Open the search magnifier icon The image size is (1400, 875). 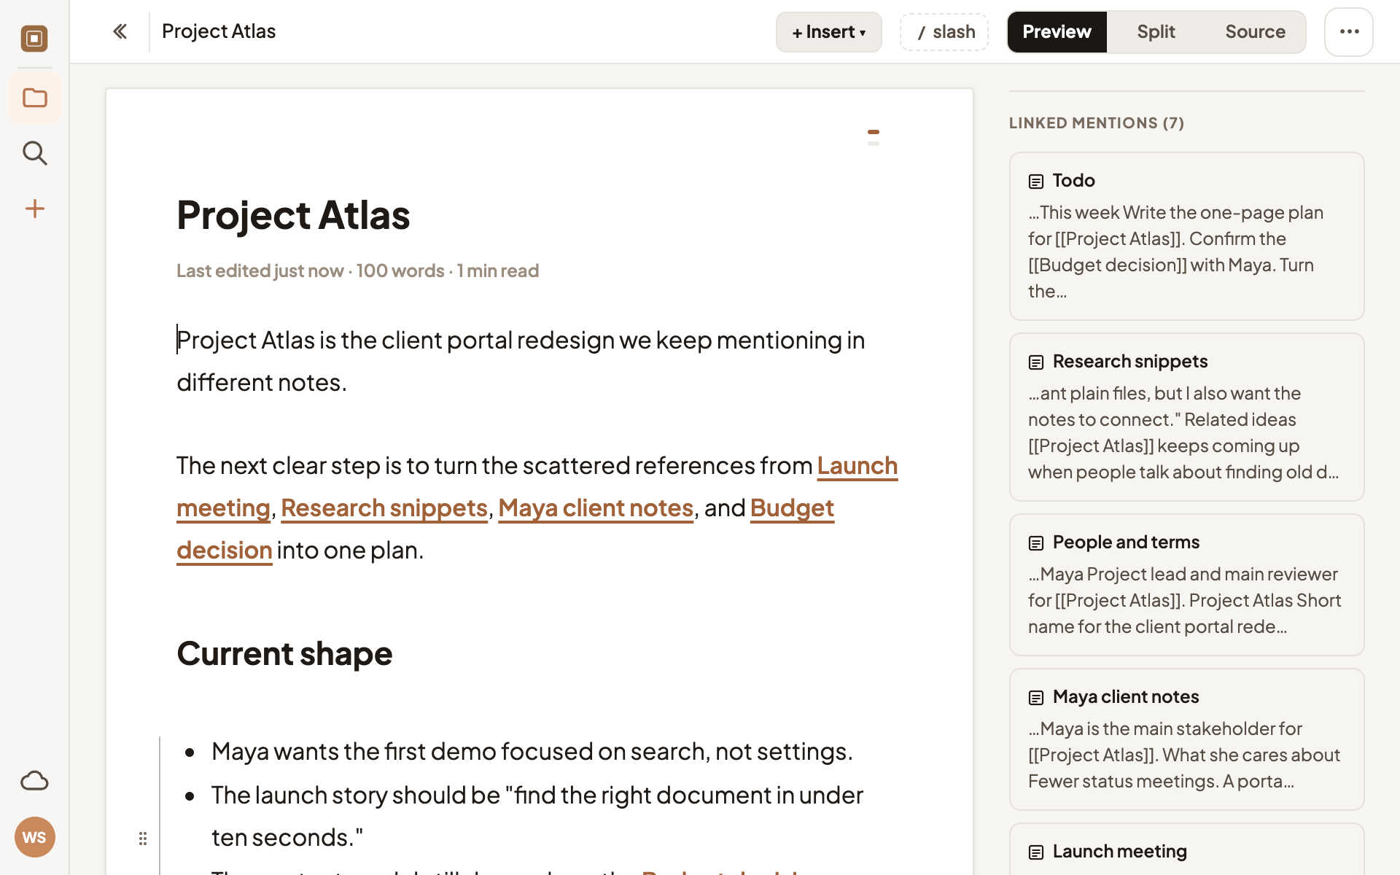34,153
